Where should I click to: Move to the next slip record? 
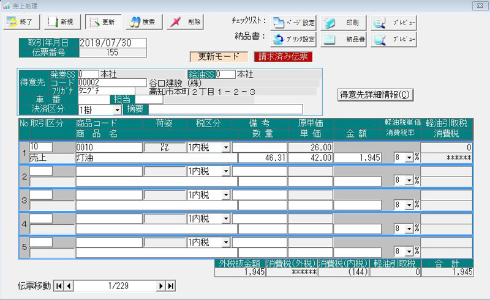[x=162, y=285]
